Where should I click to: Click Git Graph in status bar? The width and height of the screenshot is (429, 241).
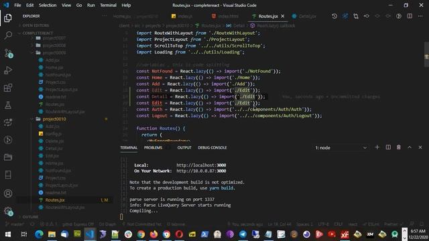click(x=107, y=224)
